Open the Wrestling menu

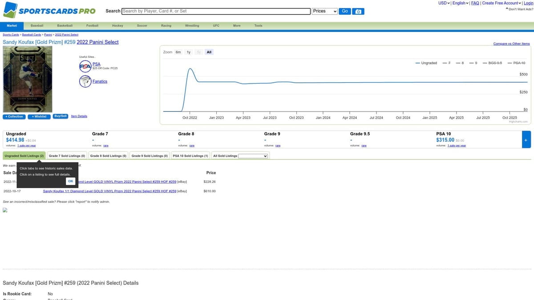click(x=192, y=26)
